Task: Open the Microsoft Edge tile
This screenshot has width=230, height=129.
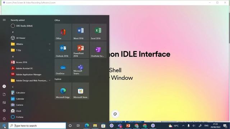Action: coord(63,91)
